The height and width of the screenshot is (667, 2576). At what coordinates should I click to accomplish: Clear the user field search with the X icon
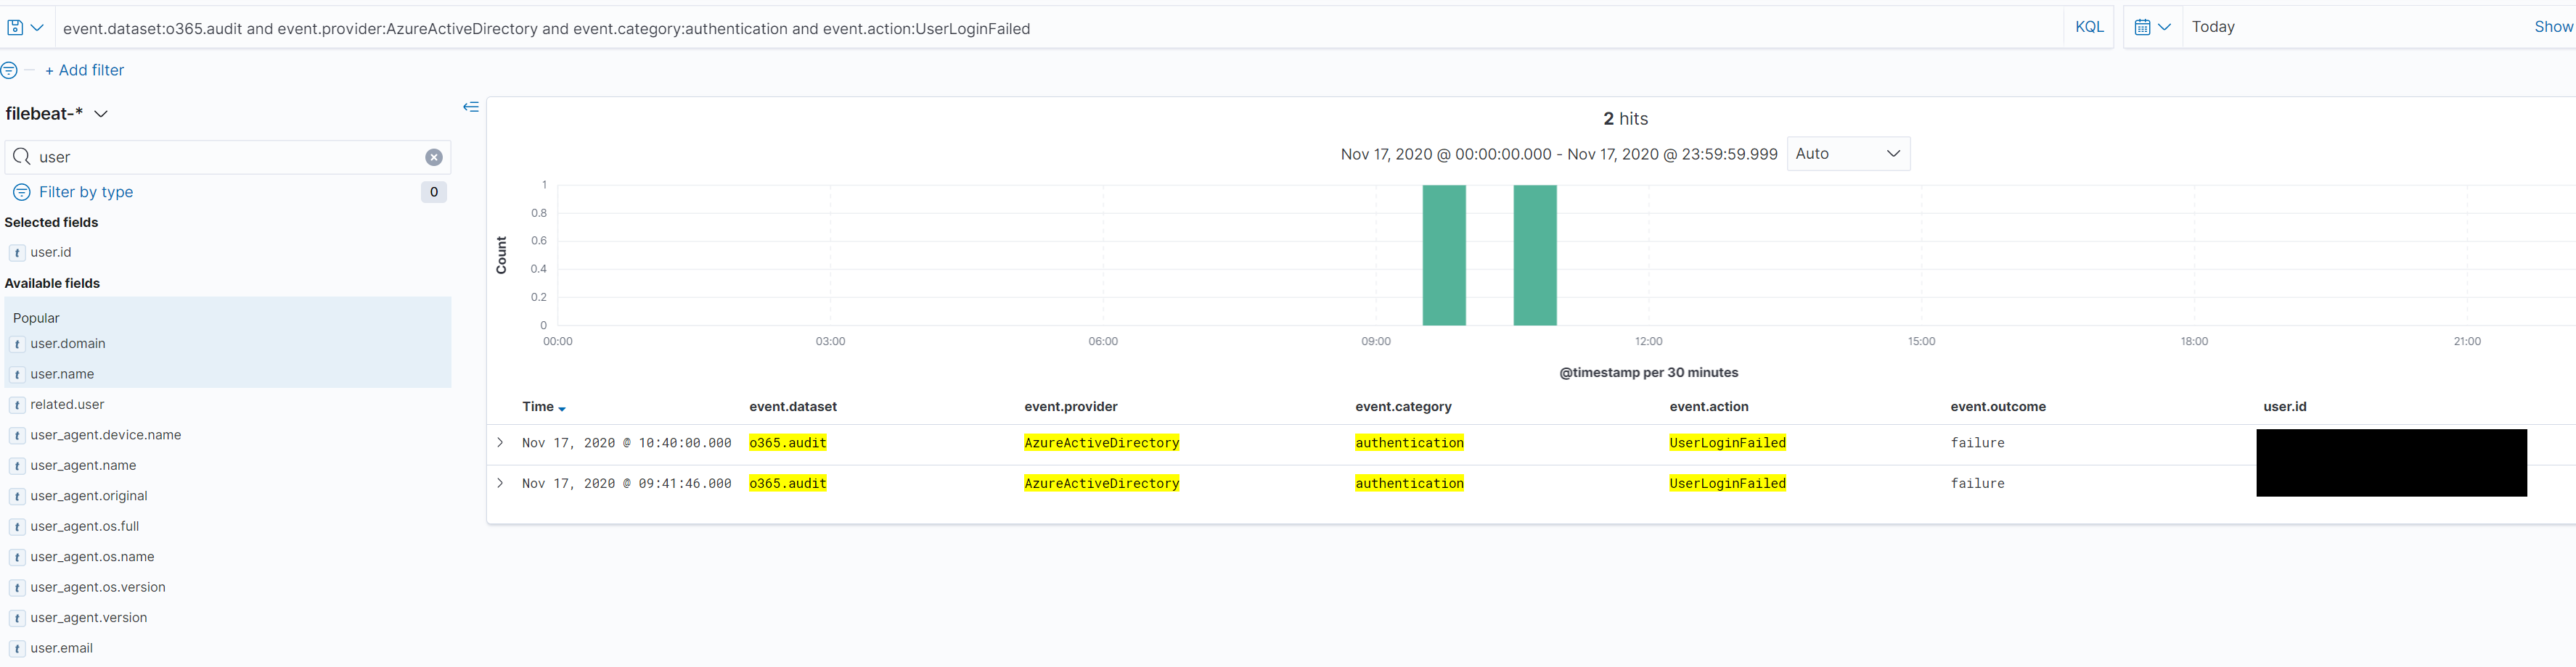[x=433, y=157]
